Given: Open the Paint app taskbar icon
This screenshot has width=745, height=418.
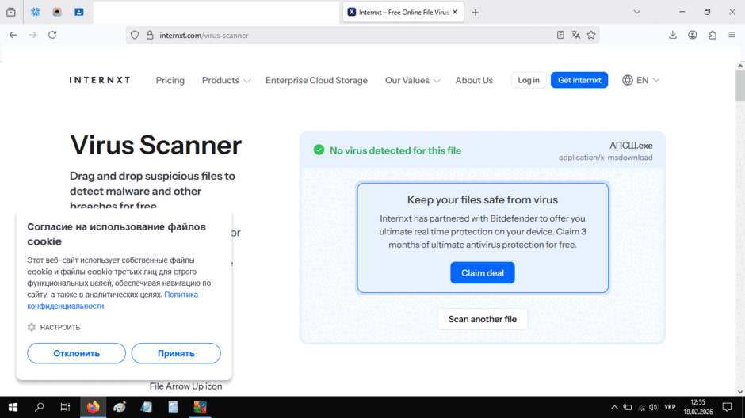Looking at the screenshot, I should click(120, 407).
